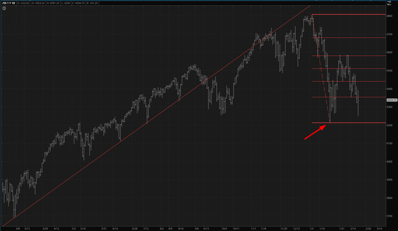Screen dimensions: 398x231
Task: Click the 3/8 date axis label
Action: click(18, 229)
